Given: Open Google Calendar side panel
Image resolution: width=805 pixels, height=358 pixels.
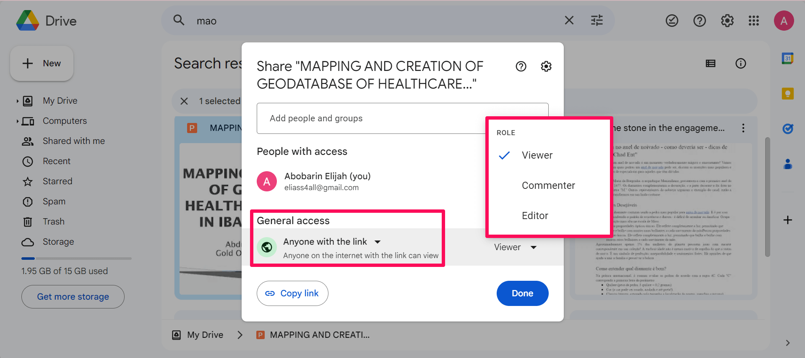Looking at the screenshot, I should tap(787, 58).
